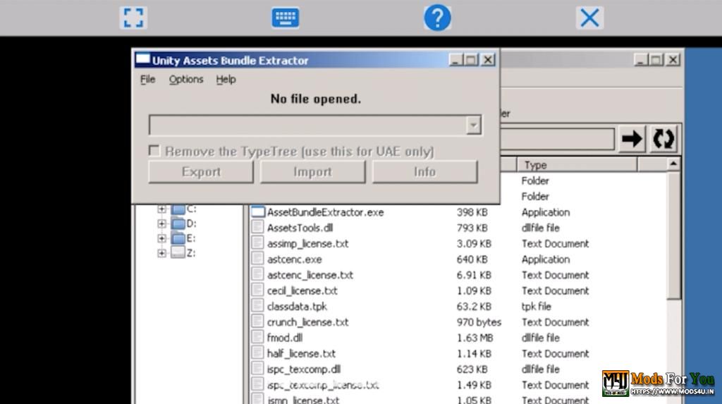Select the 'cecil_license.txt' file name
The width and height of the screenshot is (722, 404).
(302, 290)
